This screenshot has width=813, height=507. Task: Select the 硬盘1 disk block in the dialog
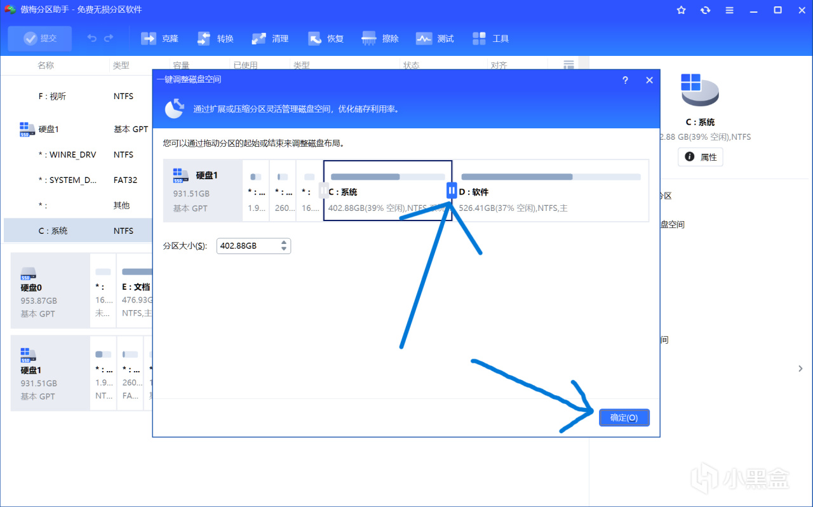pyautogui.click(x=203, y=191)
